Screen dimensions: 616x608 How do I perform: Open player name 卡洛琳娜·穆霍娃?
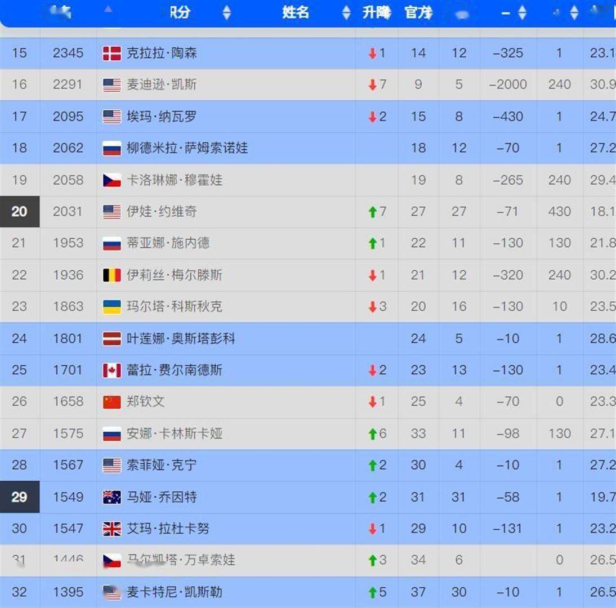click(174, 180)
